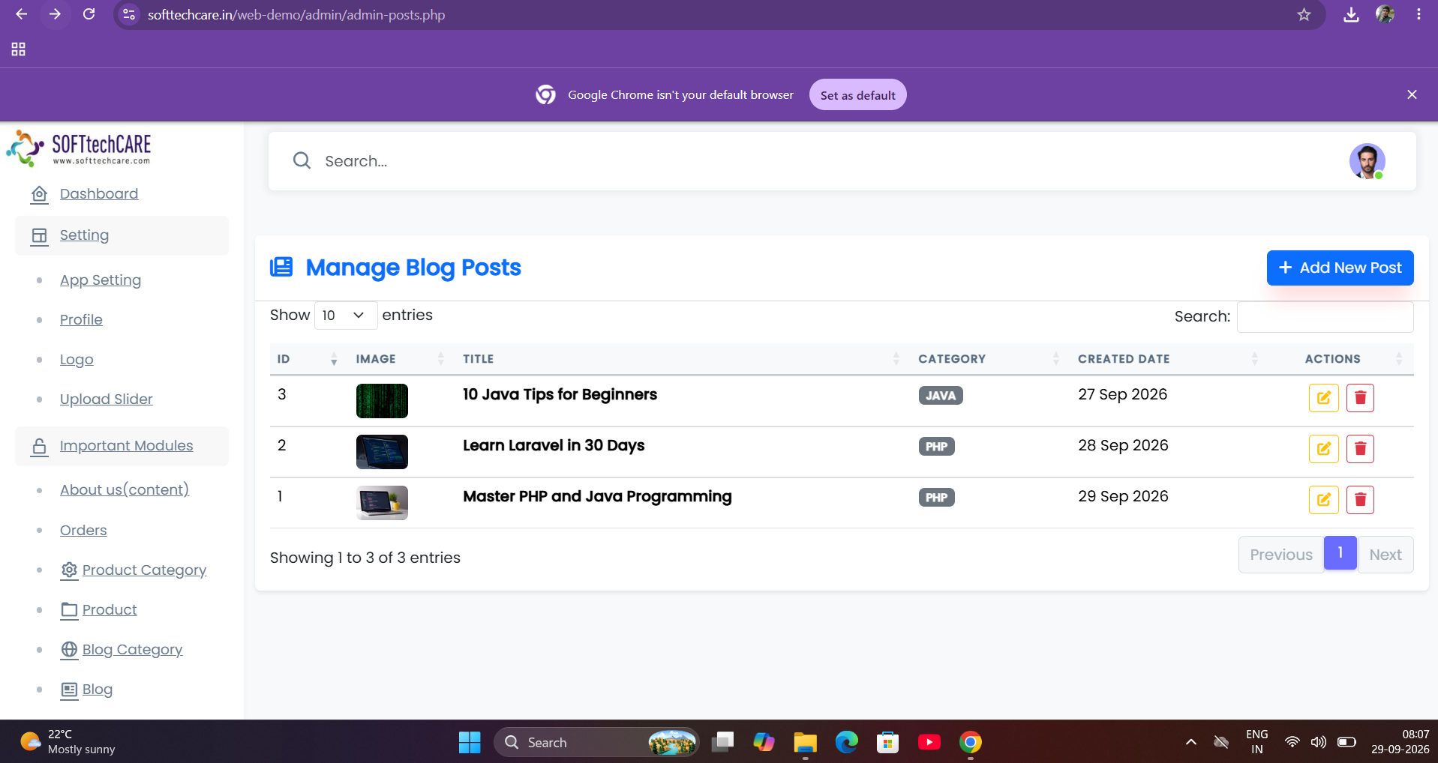The image size is (1438, 763).
Task: Click the search magnifier icon in top bar
Action: click(302, 160)
